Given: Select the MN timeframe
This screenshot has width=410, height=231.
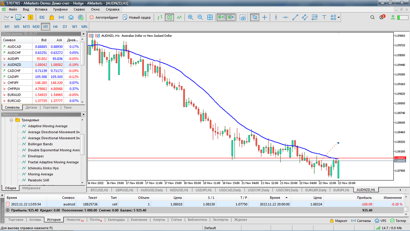Looking at the screenshot, I should (84, 27).
